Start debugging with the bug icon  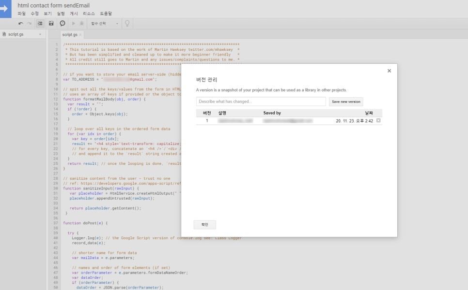click(81, 23)
